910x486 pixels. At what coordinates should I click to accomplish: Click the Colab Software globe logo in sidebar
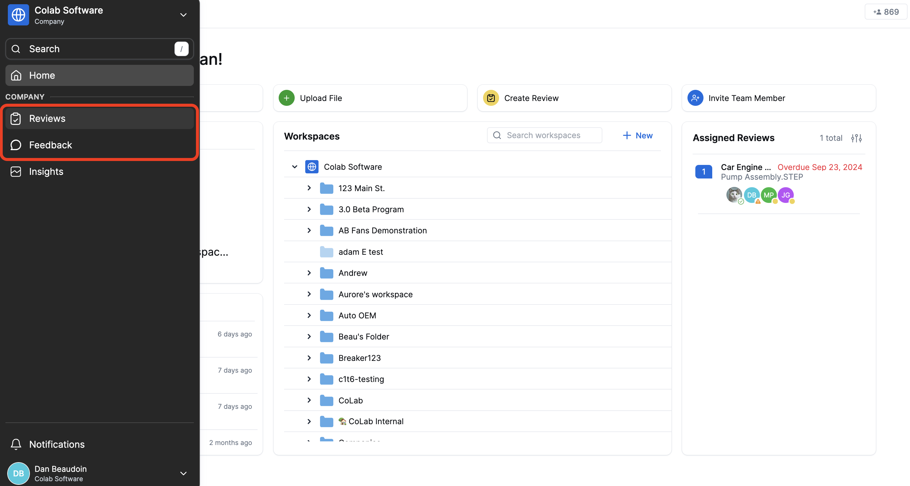coord(18,15)
